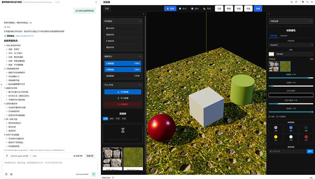This screenshot has height=179, width=315.
Task: Click the red clear texture link
Action: tap(312, 59)
